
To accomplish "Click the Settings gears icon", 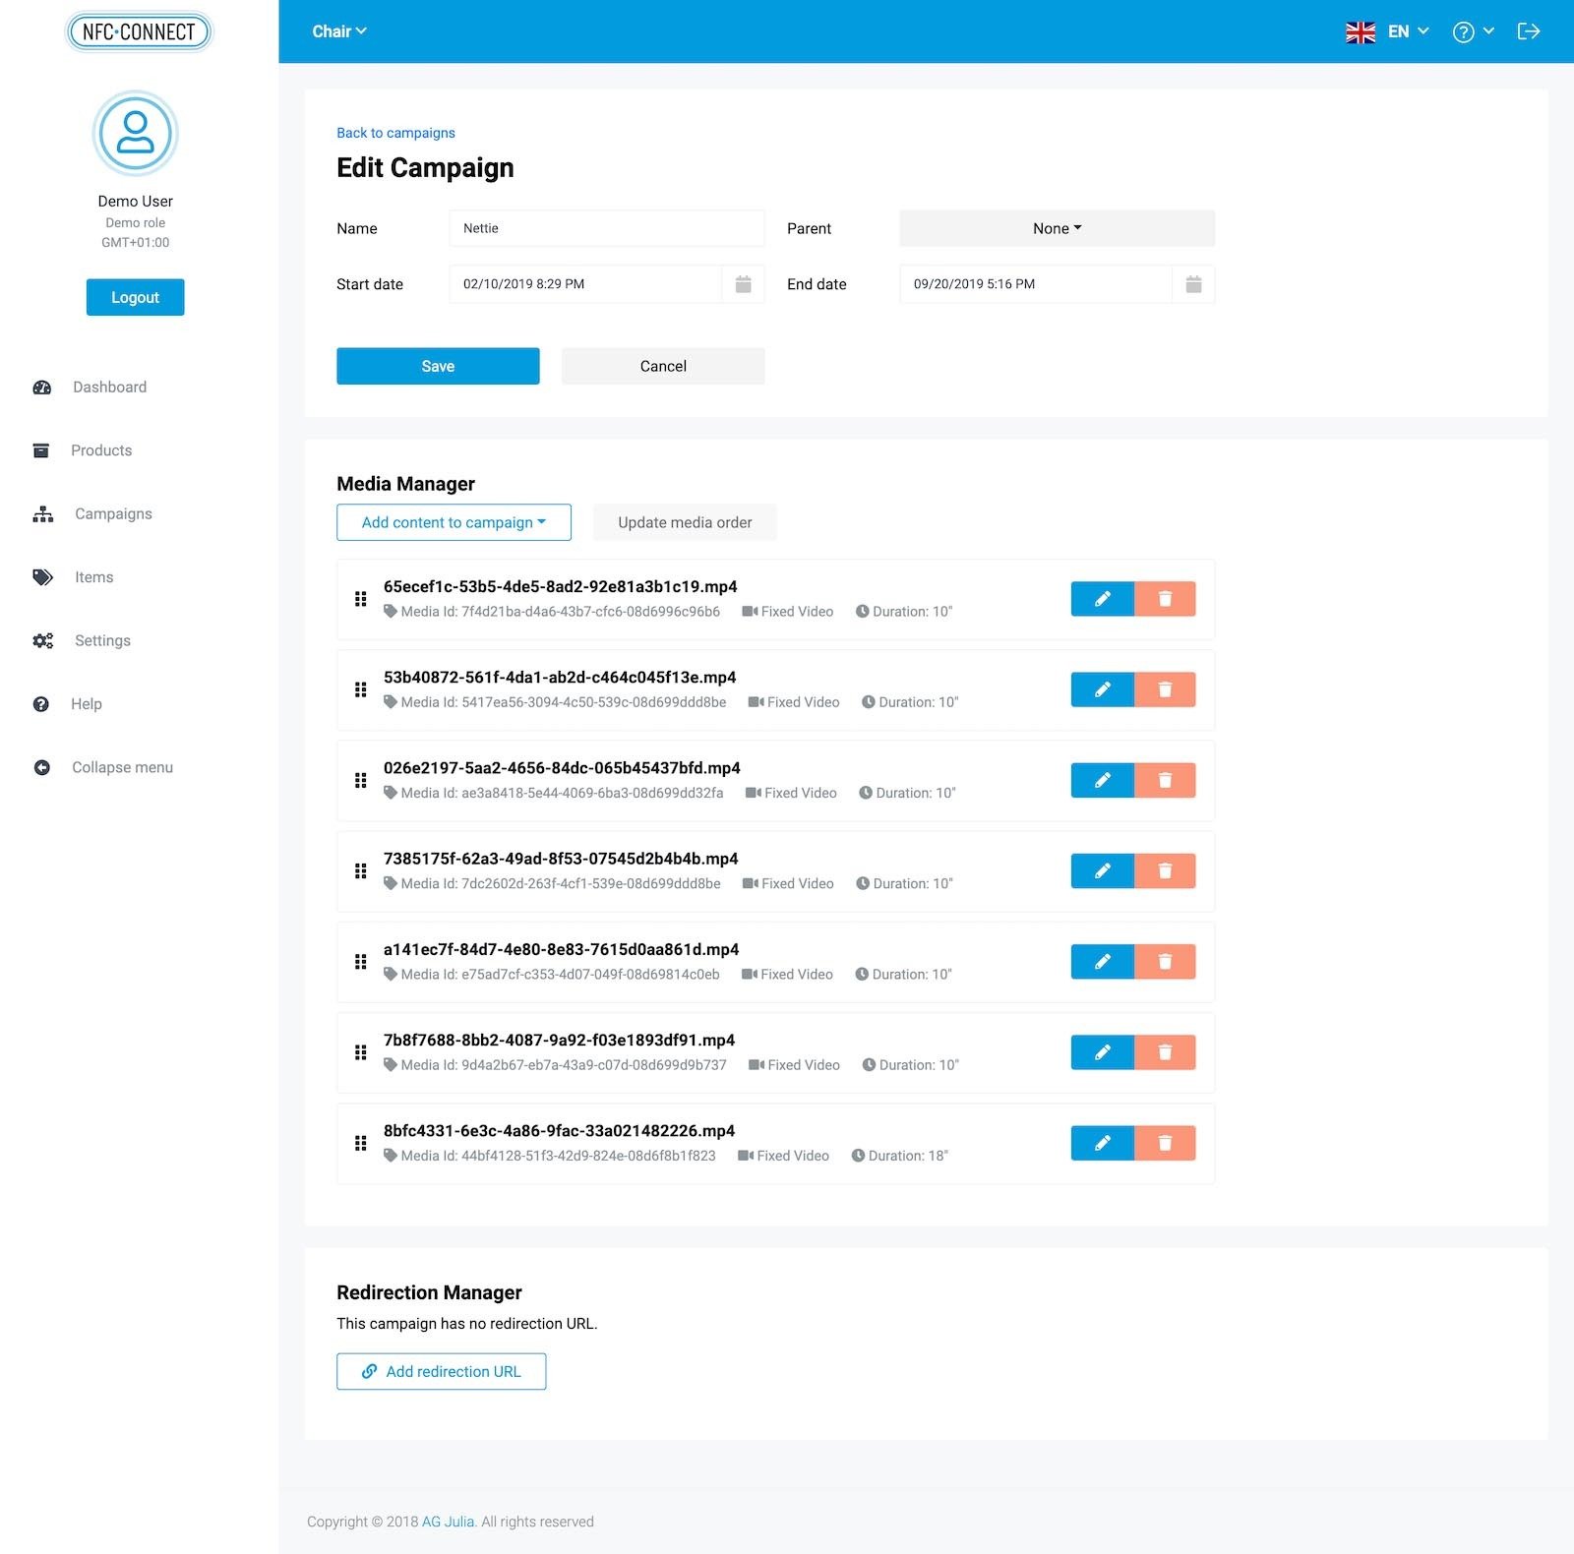I will coord(43,640).
